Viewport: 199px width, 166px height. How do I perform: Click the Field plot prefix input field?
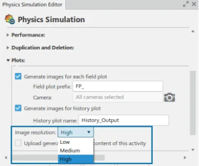point(118,86)
